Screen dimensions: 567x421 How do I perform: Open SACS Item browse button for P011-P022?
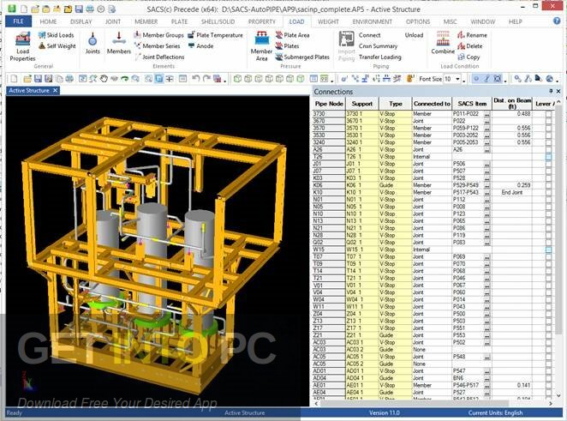[487, 114]
